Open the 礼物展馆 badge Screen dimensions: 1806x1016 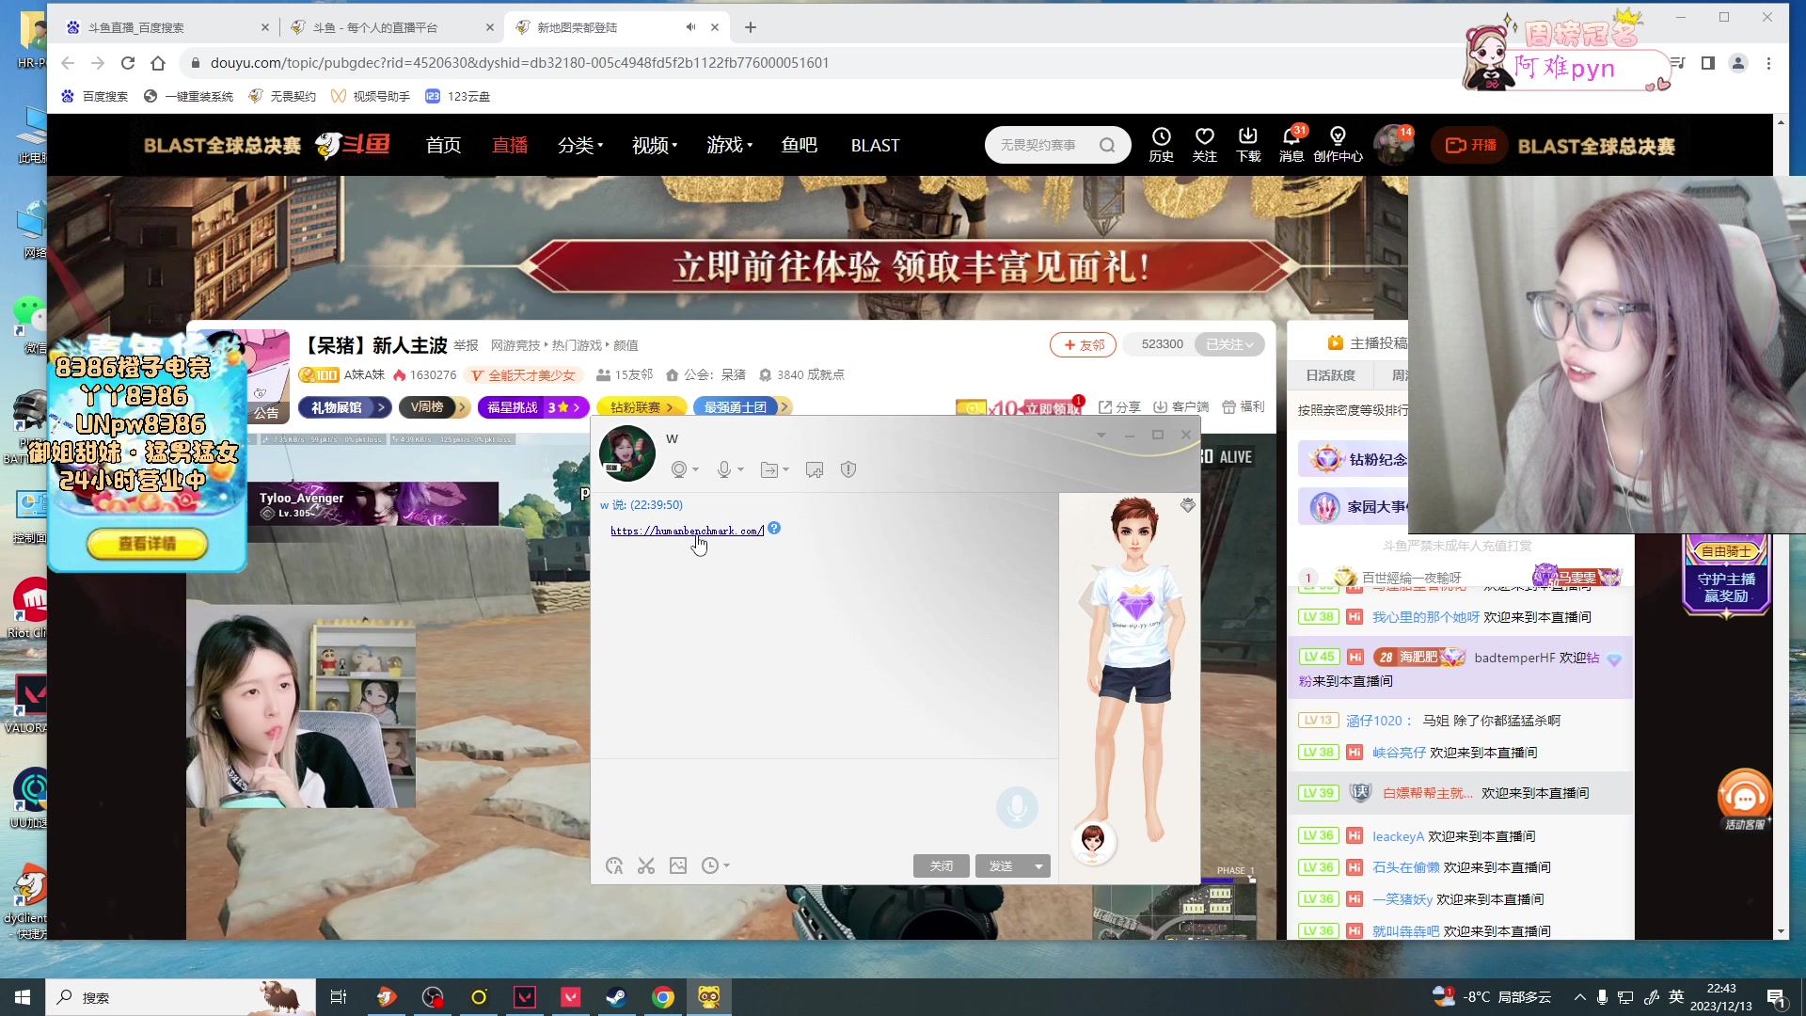(x=344, y=407)
